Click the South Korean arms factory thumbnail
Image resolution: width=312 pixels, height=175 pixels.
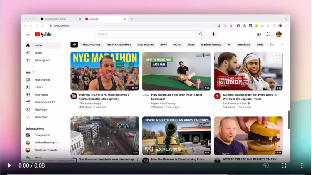pos(176,136)
